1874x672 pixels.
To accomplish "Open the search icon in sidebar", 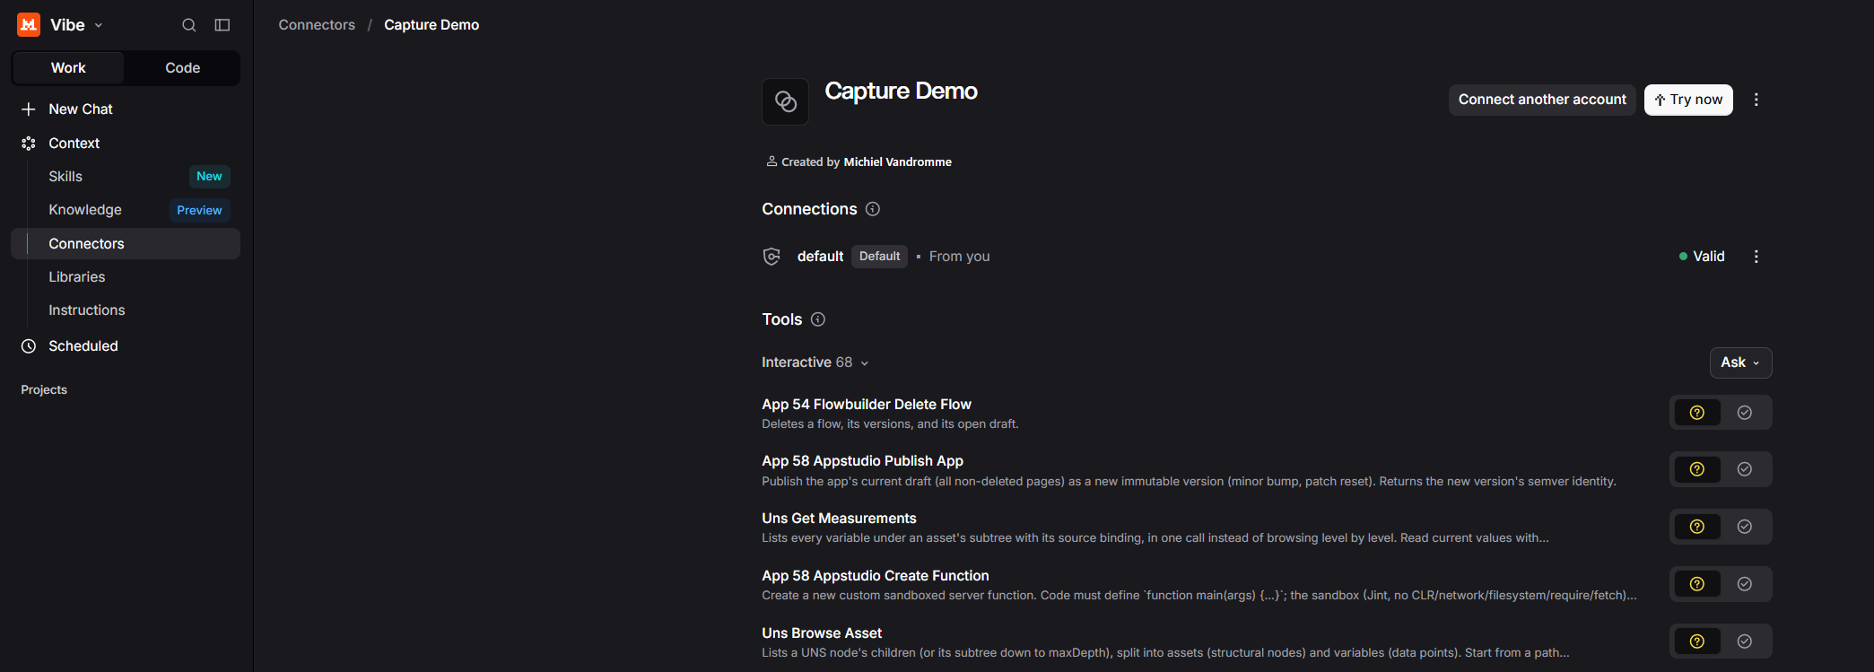I will point(189,25).
